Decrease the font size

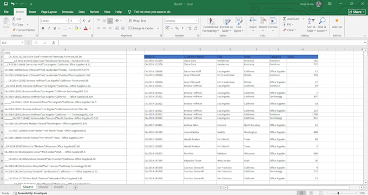(x=89, y=21)
